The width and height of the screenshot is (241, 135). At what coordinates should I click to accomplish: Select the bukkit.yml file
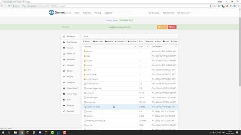[x=90, y=93]
